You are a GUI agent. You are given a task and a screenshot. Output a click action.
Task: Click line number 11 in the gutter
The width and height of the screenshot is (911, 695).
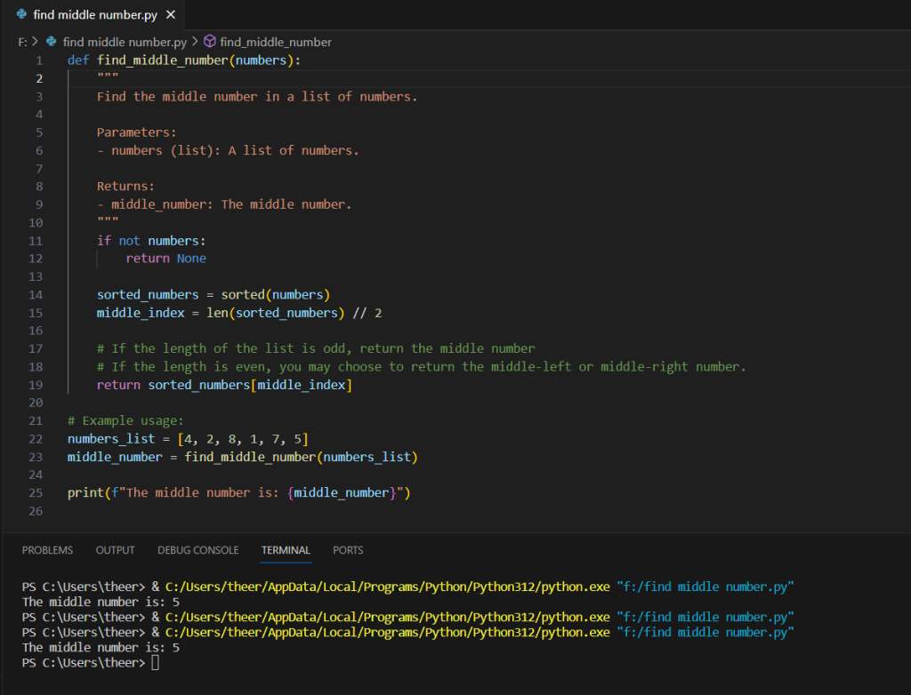coord(36,241)
